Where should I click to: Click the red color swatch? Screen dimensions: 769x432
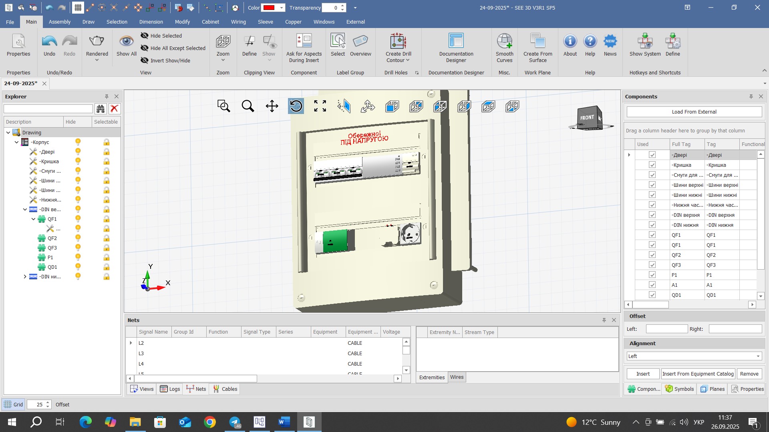[x=269, y=8]
